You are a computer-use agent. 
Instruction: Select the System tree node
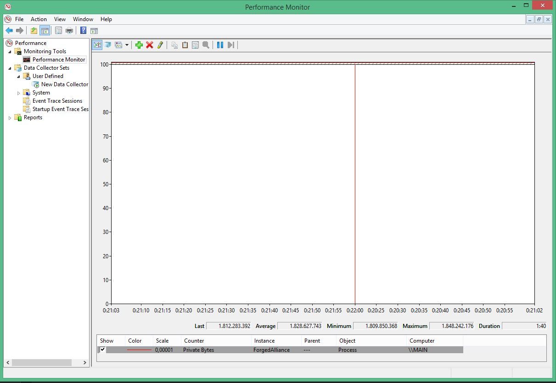[41, 93]
